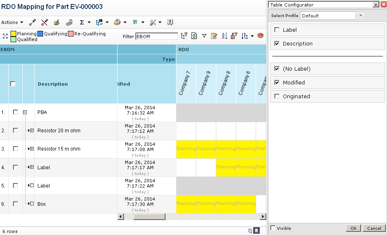Click the A-Z sort icon

[x=224, y=36]
